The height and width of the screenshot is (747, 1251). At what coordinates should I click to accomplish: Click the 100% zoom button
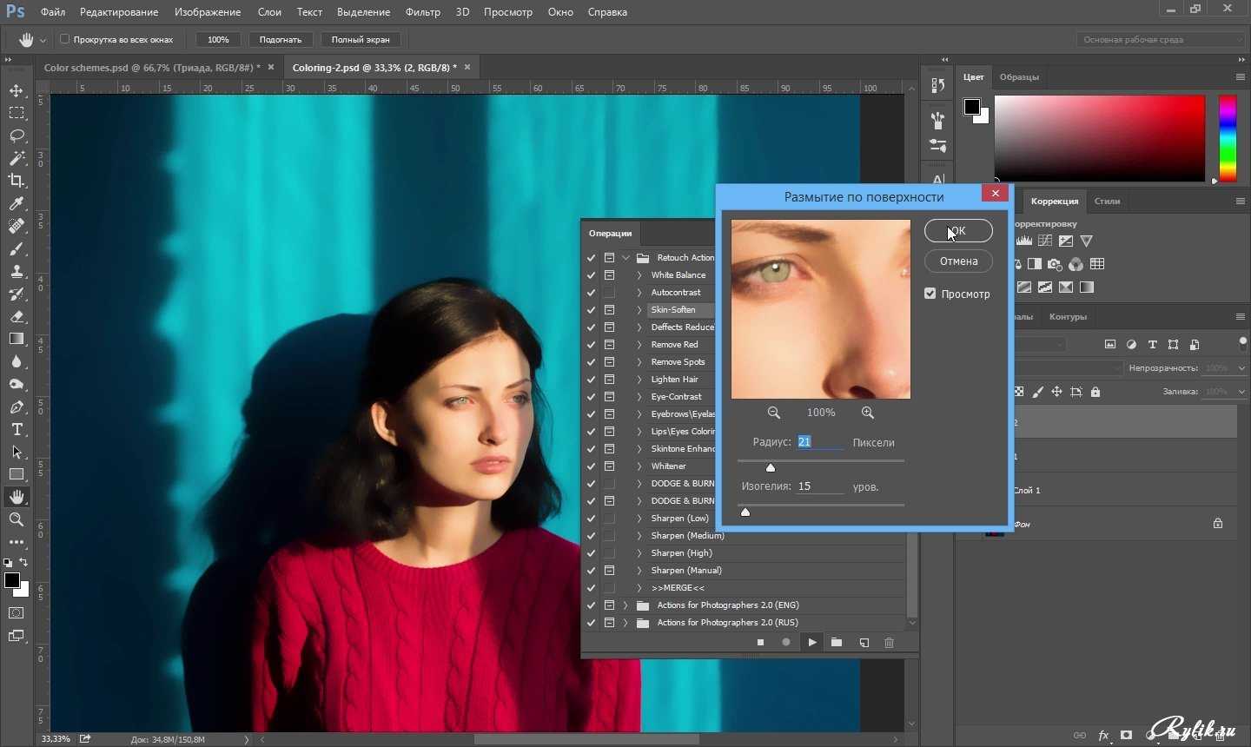click(x=218, y=39)
